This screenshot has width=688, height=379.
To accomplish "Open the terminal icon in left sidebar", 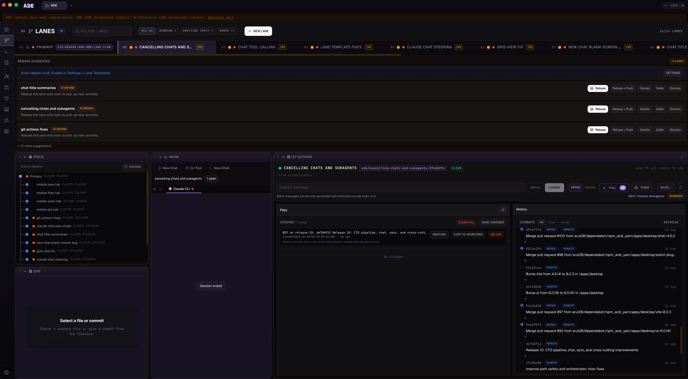I will click(x=6, y=52).
